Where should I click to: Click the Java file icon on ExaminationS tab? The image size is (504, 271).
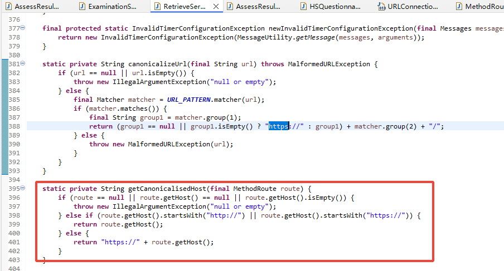tap(83, 7)
